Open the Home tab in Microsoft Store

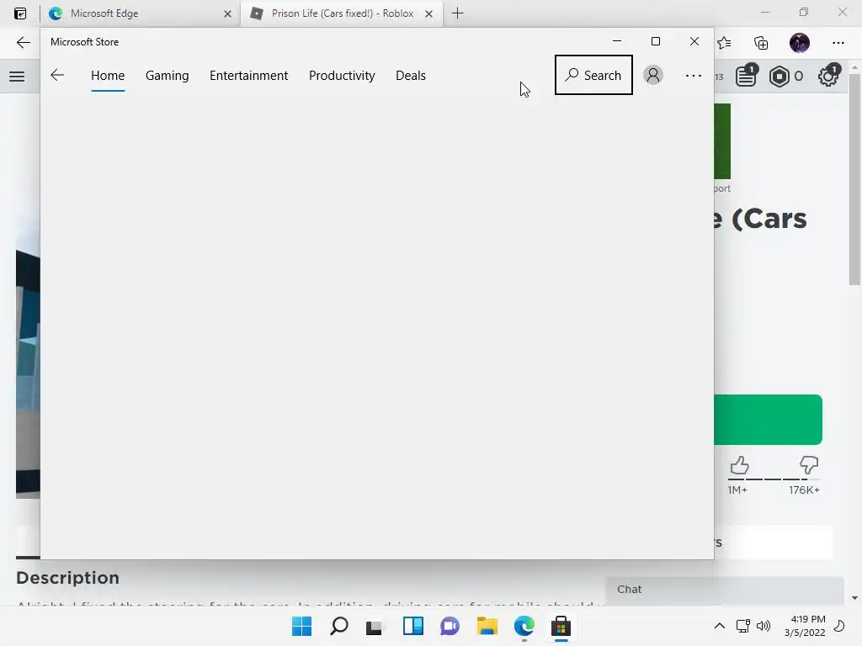coord(108,75)
